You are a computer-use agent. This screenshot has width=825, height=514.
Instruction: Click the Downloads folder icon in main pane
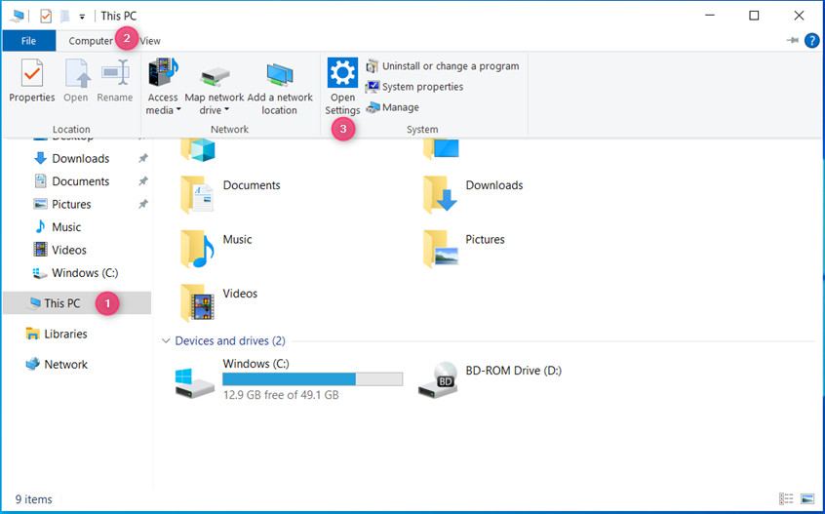pos(440,194)
